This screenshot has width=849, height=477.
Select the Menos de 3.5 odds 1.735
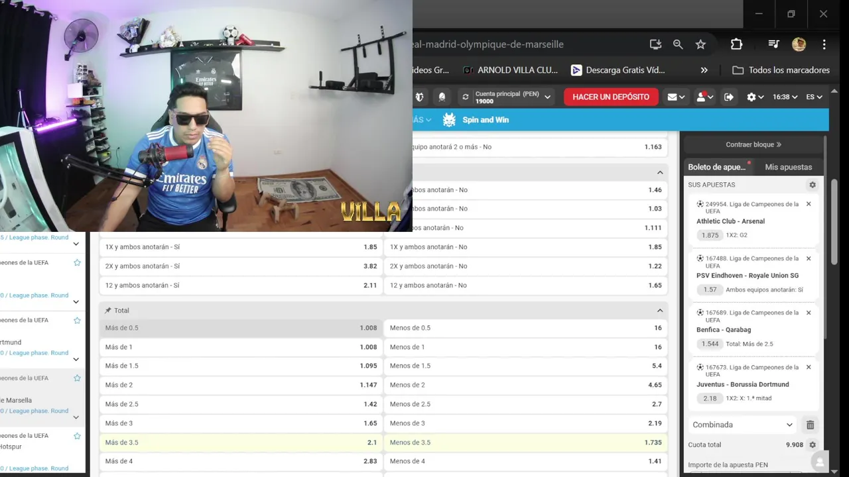[526, 443]
